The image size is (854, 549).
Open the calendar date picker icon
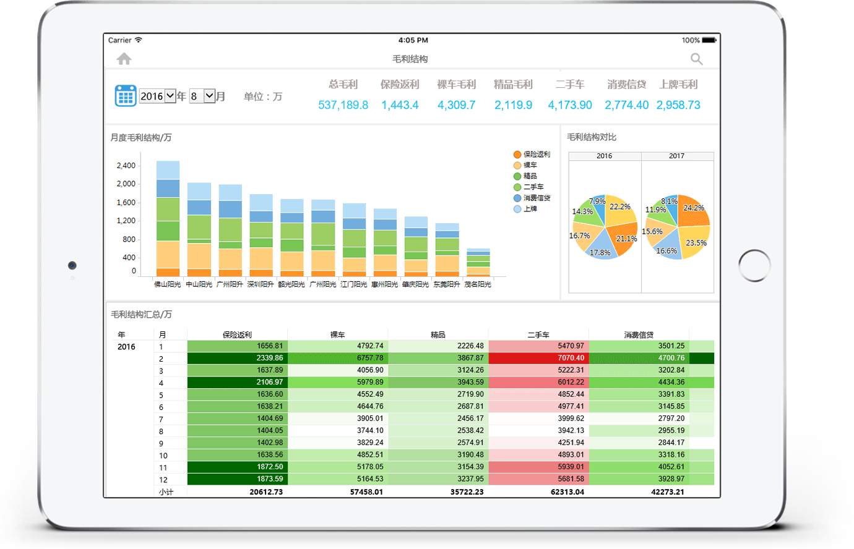(126, 96)
